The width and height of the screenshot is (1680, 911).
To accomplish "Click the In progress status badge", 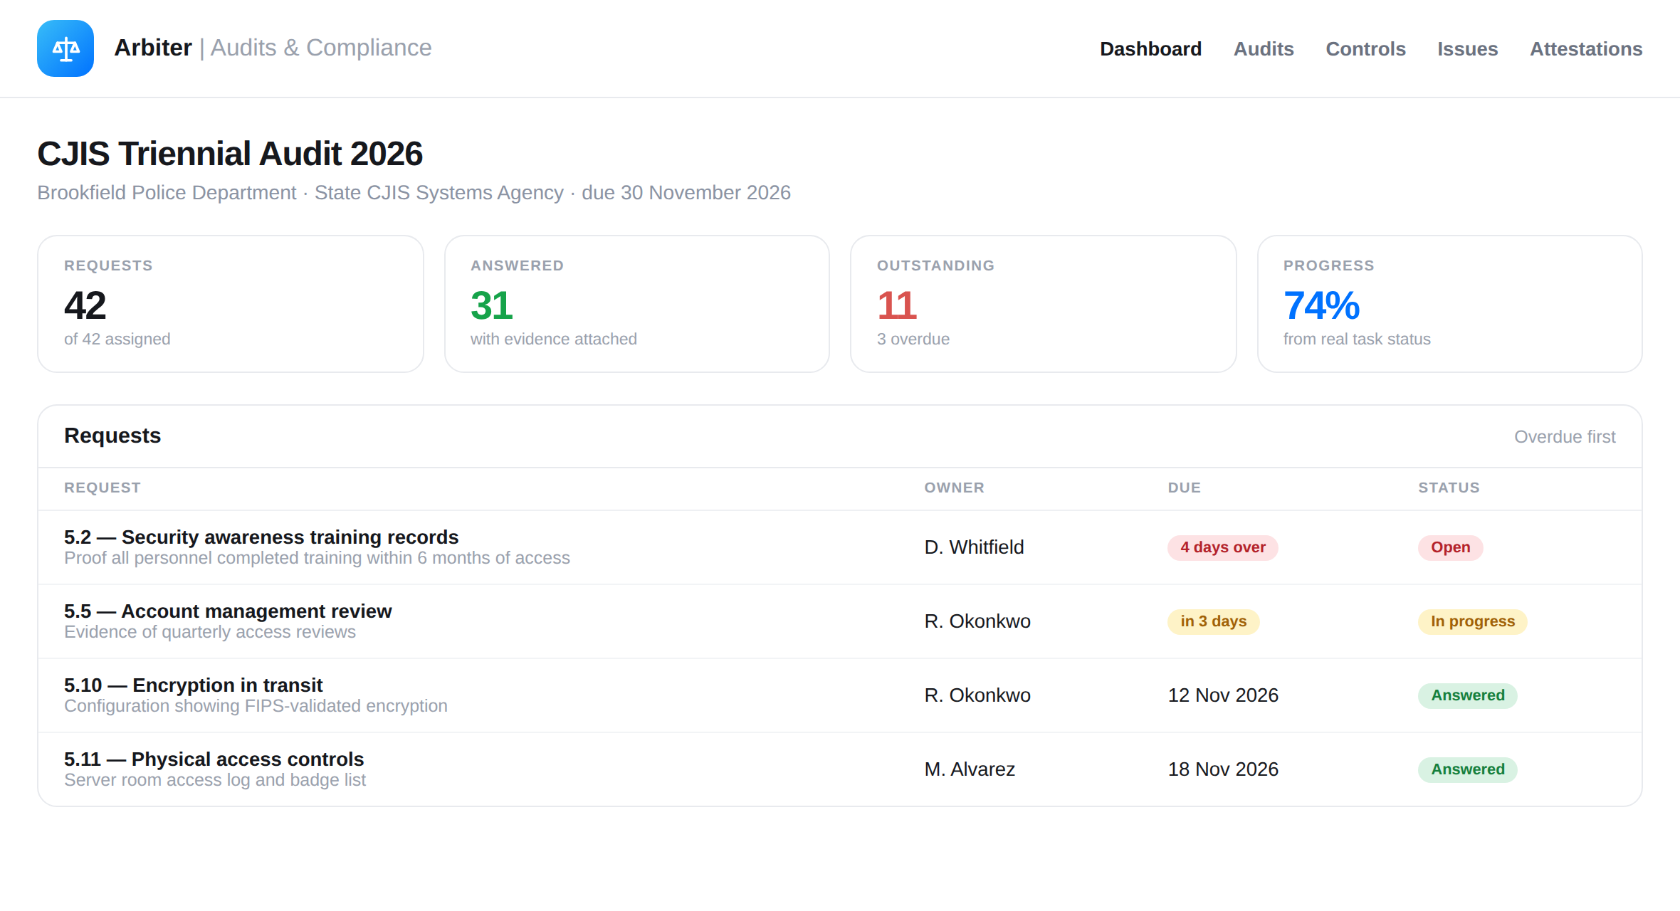I will pos(1473,621).
